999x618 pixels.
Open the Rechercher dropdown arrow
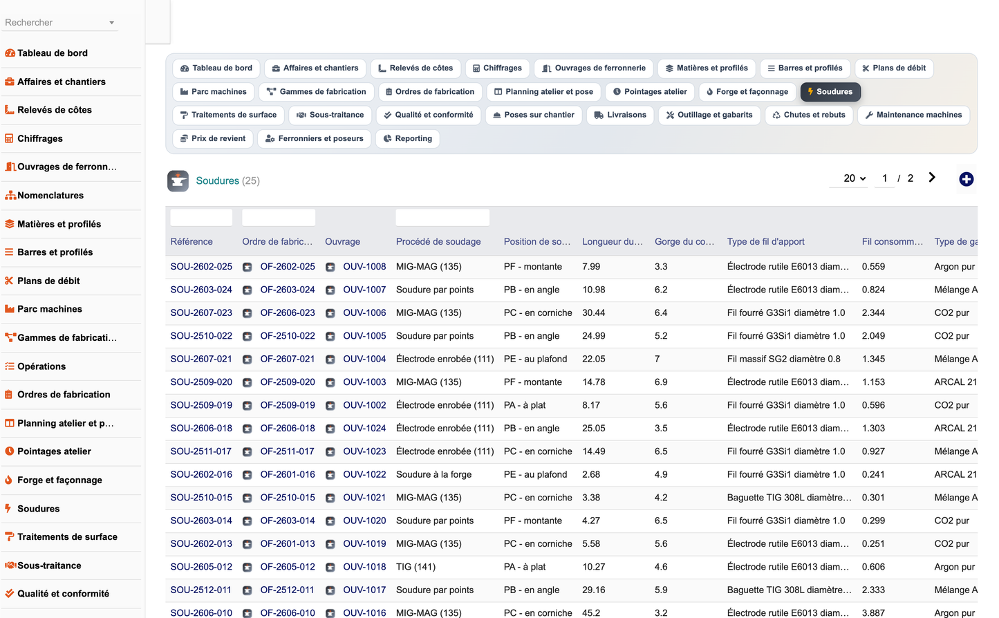coord(112,23)
